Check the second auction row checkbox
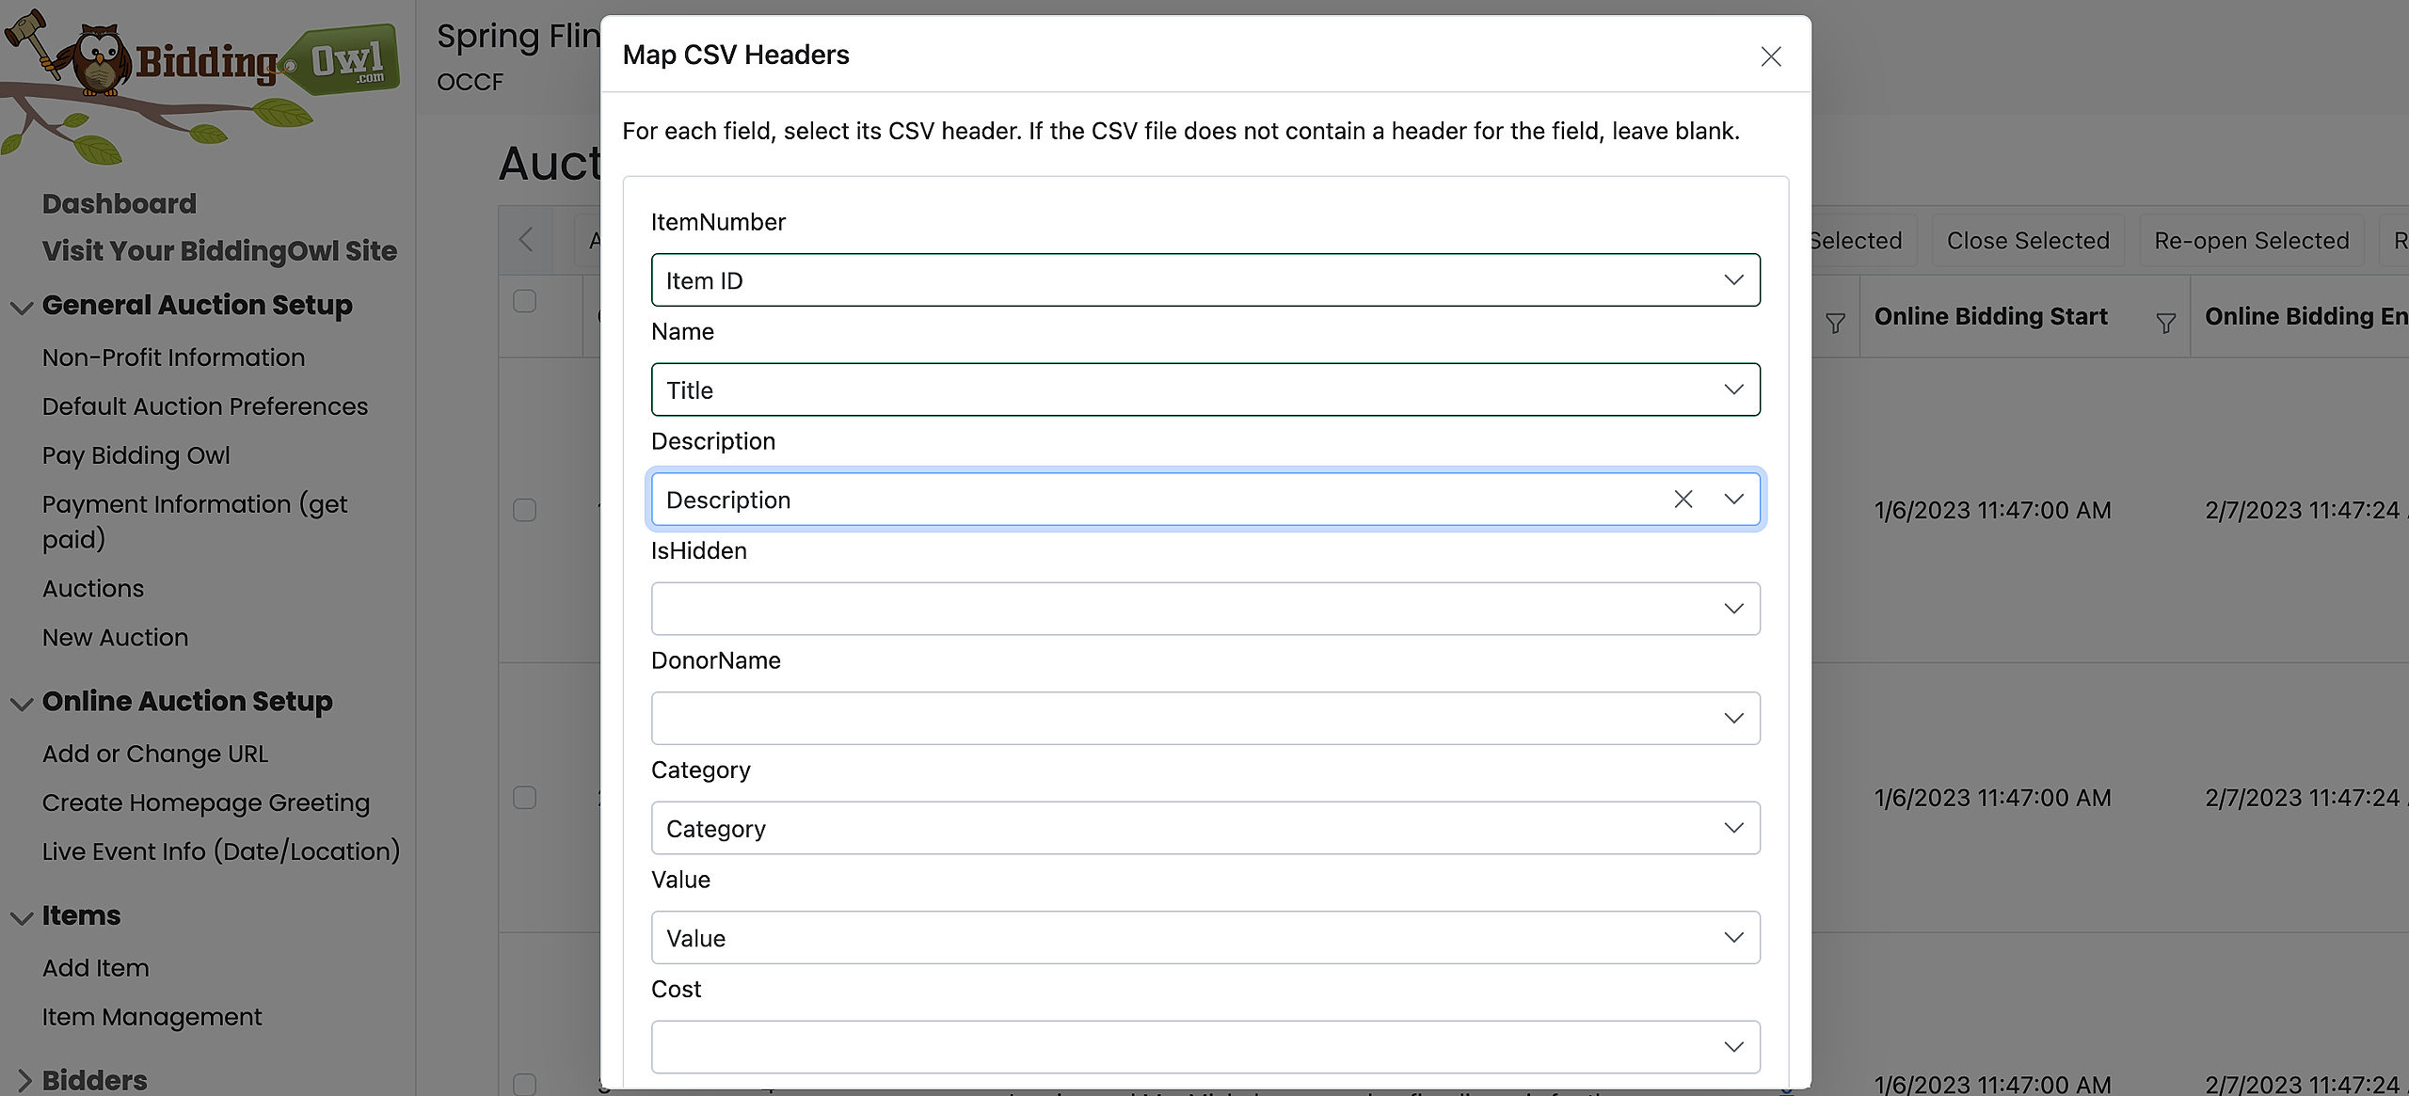Screen dimensions: 2409x1096 (x=524, y=798)
